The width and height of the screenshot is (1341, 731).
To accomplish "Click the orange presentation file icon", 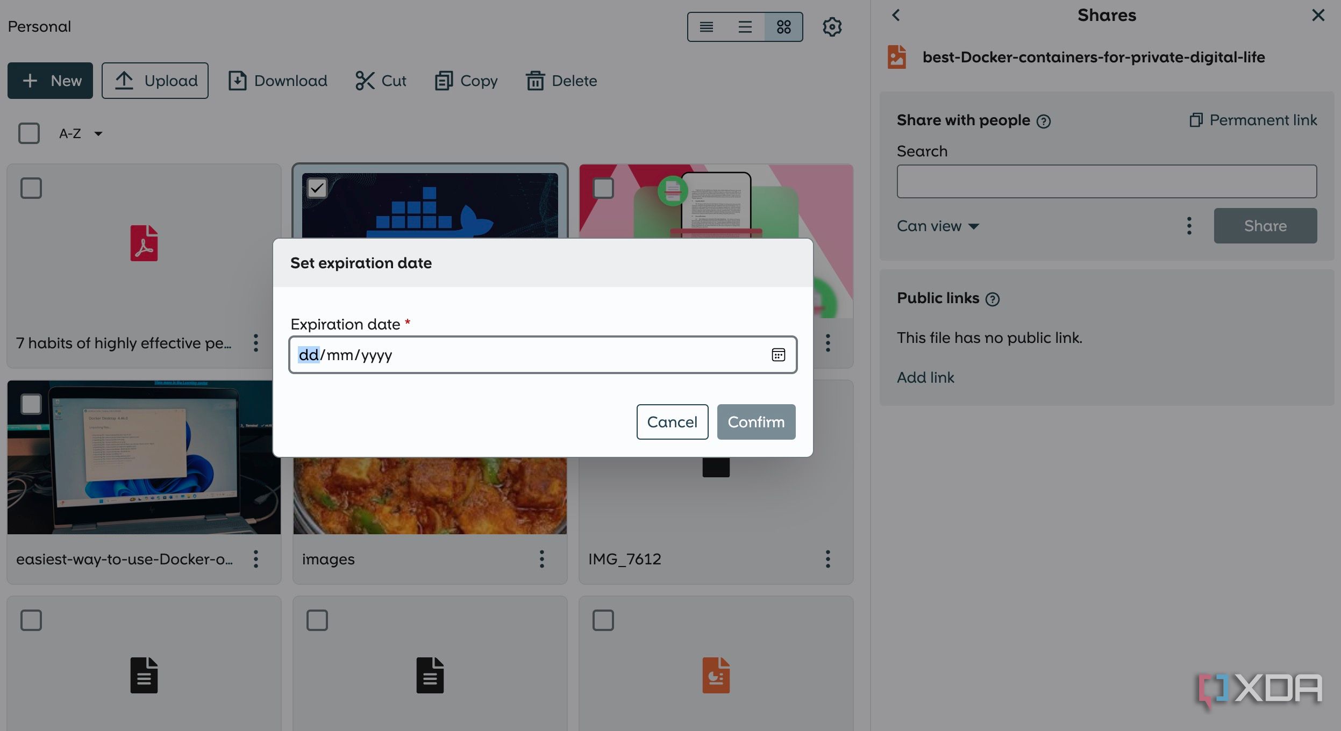I will pos(716,675).
